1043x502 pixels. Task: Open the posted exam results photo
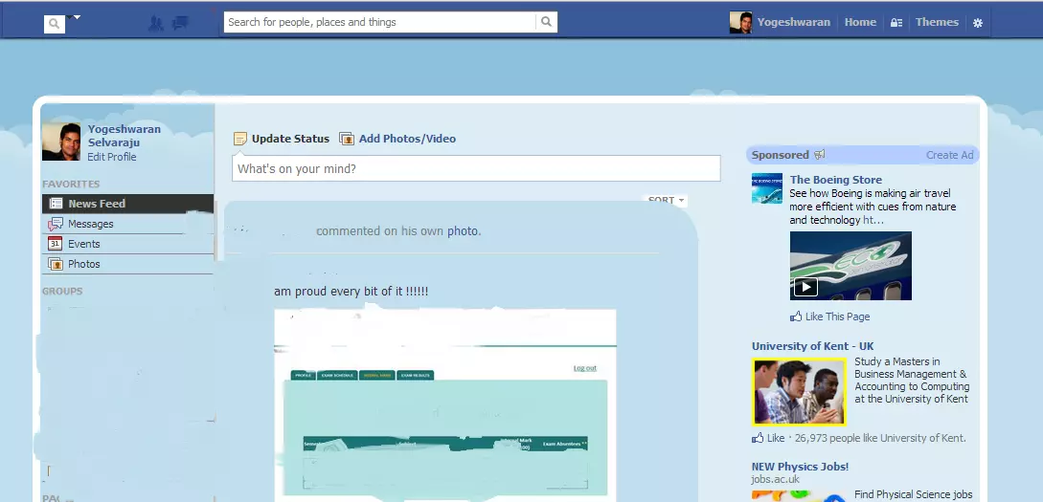[445, 404]
